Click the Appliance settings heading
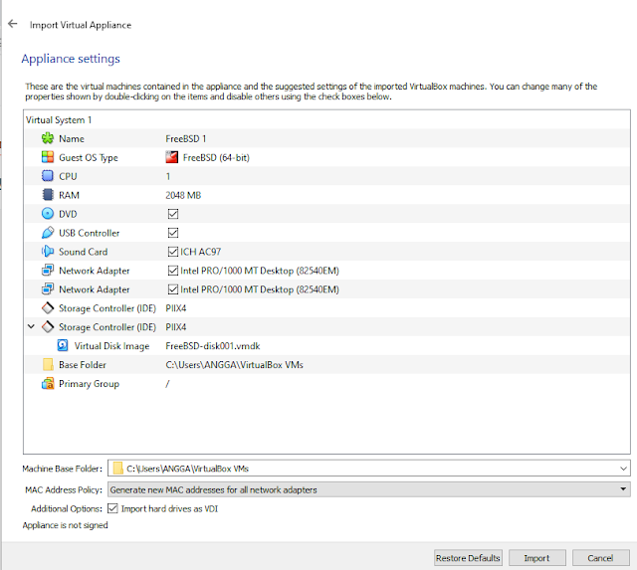The image size is (637, 570). pos(71,59)
